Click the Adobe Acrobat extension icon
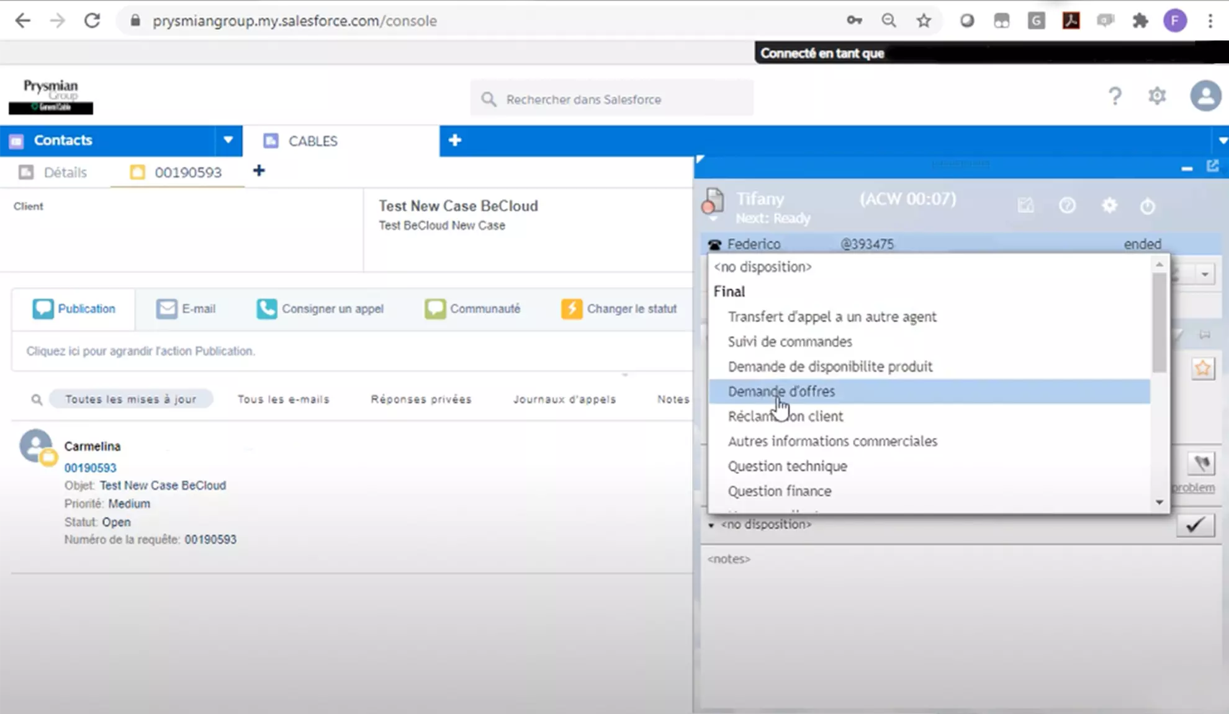The height and width of the screenshot is (714, 1229). 1071,20
